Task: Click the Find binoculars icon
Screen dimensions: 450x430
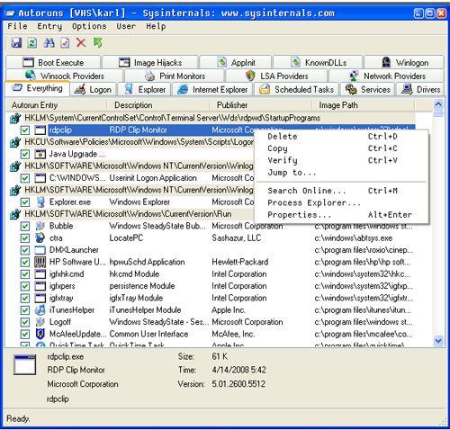Action: pyautogui.click(x=49, y=42)
